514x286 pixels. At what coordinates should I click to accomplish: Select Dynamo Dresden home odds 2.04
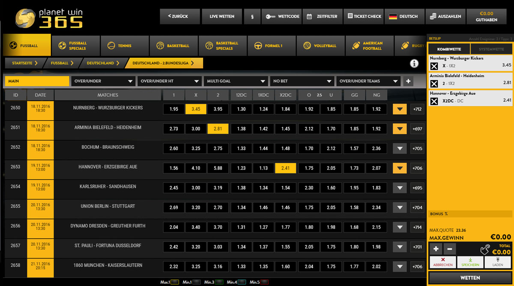(x=173, y=227)
